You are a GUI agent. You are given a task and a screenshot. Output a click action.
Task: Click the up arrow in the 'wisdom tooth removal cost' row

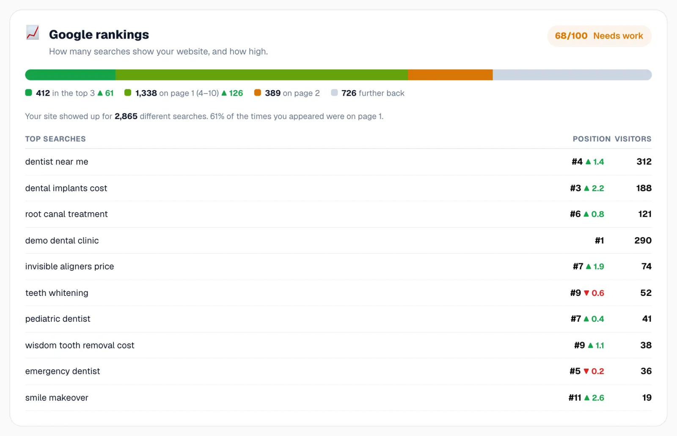pos(591,345)
